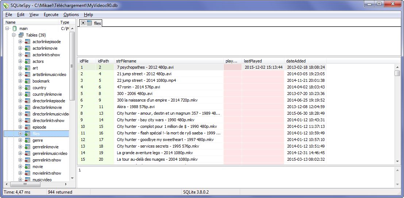
Task: Expand the actorlinkepisode table node
Action: (20, 42)
